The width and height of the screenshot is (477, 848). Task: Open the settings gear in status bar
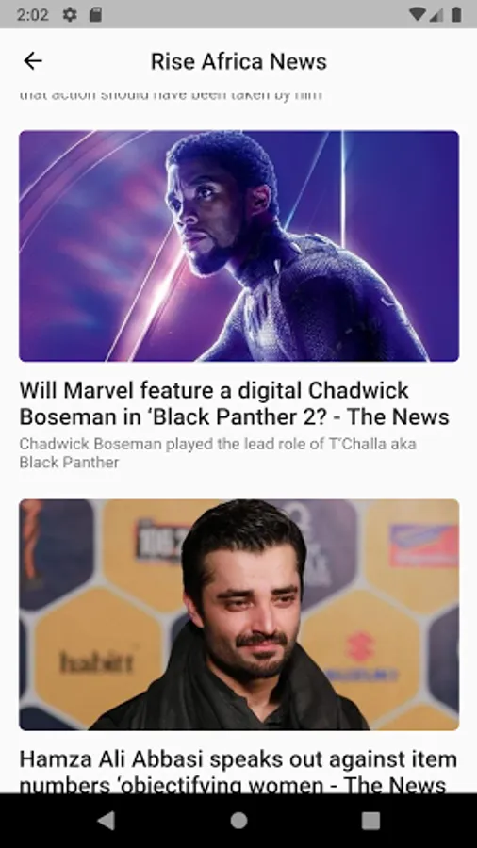(70, 14)
